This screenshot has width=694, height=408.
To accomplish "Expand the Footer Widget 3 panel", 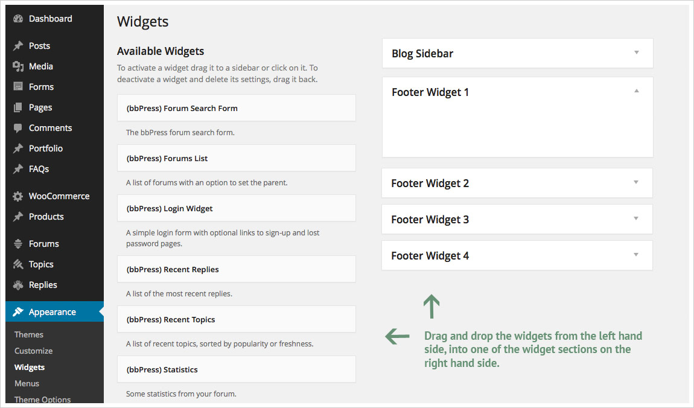I will point(636,218).
